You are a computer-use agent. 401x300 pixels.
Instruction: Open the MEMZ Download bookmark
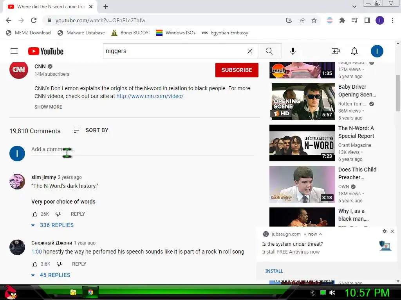(28, 33)
